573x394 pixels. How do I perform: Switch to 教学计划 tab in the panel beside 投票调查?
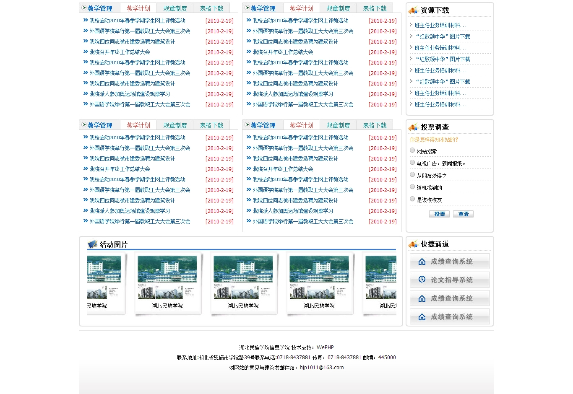(x=302, y=125)
